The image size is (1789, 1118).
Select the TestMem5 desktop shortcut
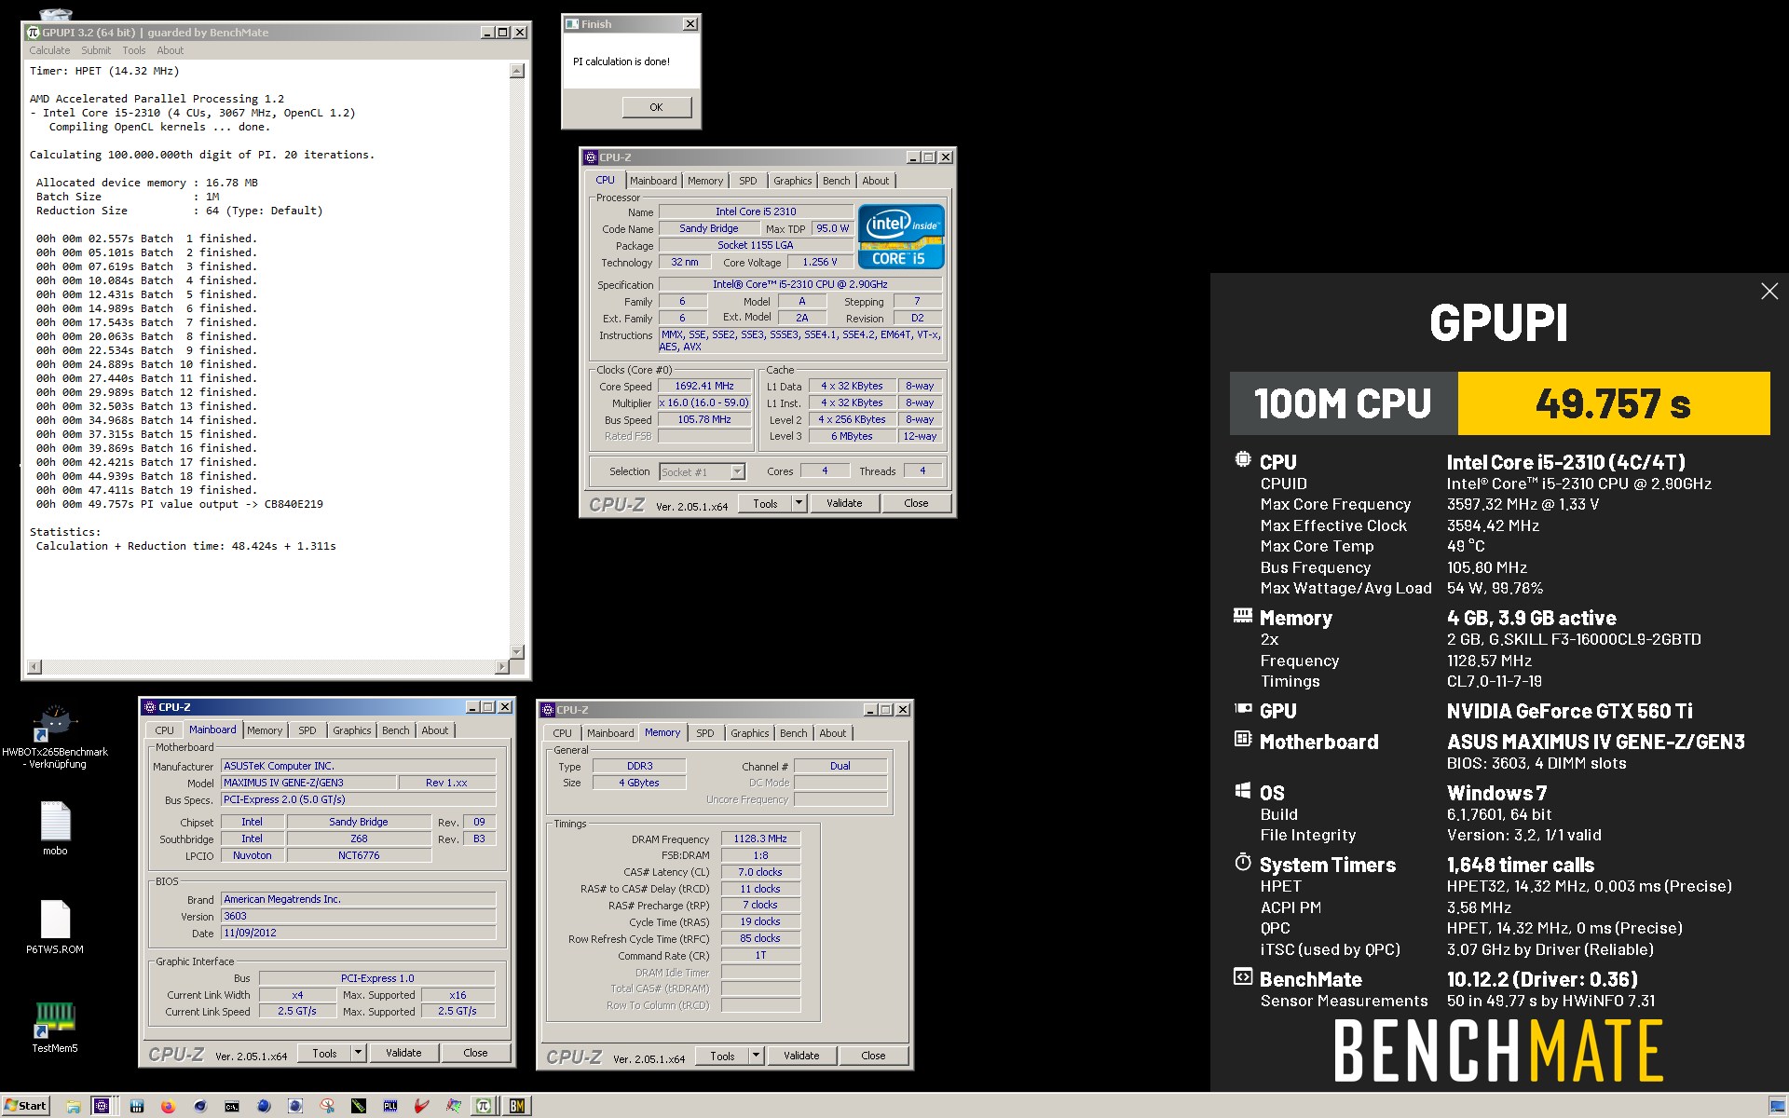[x=55, y=1027]
